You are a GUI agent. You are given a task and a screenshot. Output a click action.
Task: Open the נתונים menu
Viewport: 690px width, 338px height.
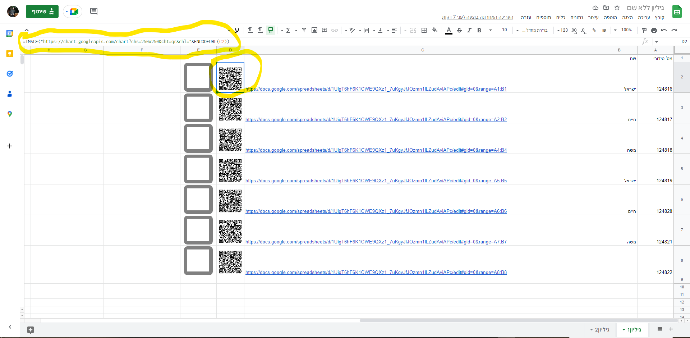point(577,17)
